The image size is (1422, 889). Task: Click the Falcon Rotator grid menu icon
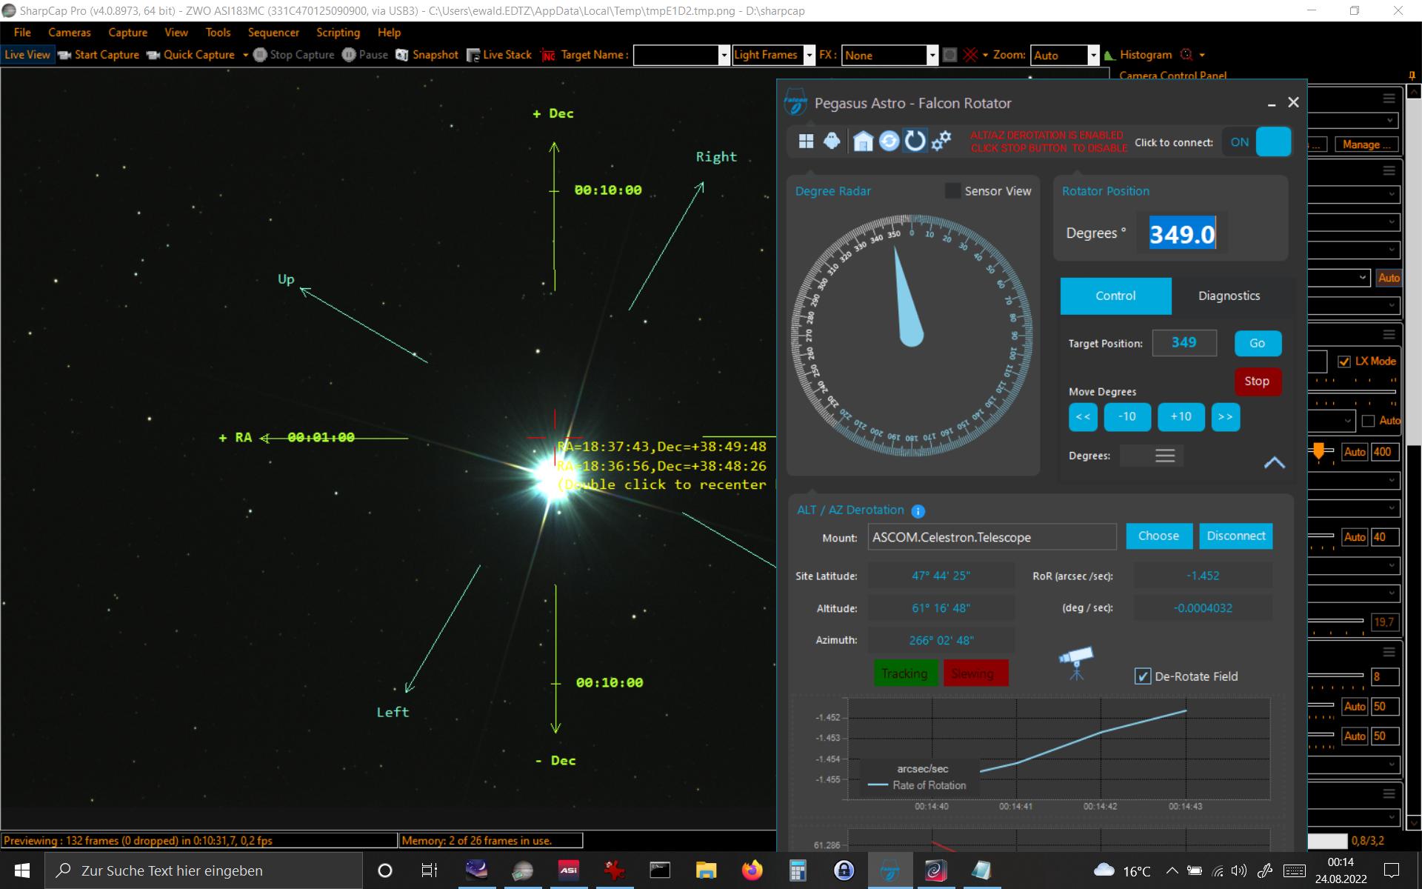pos(806,141)
